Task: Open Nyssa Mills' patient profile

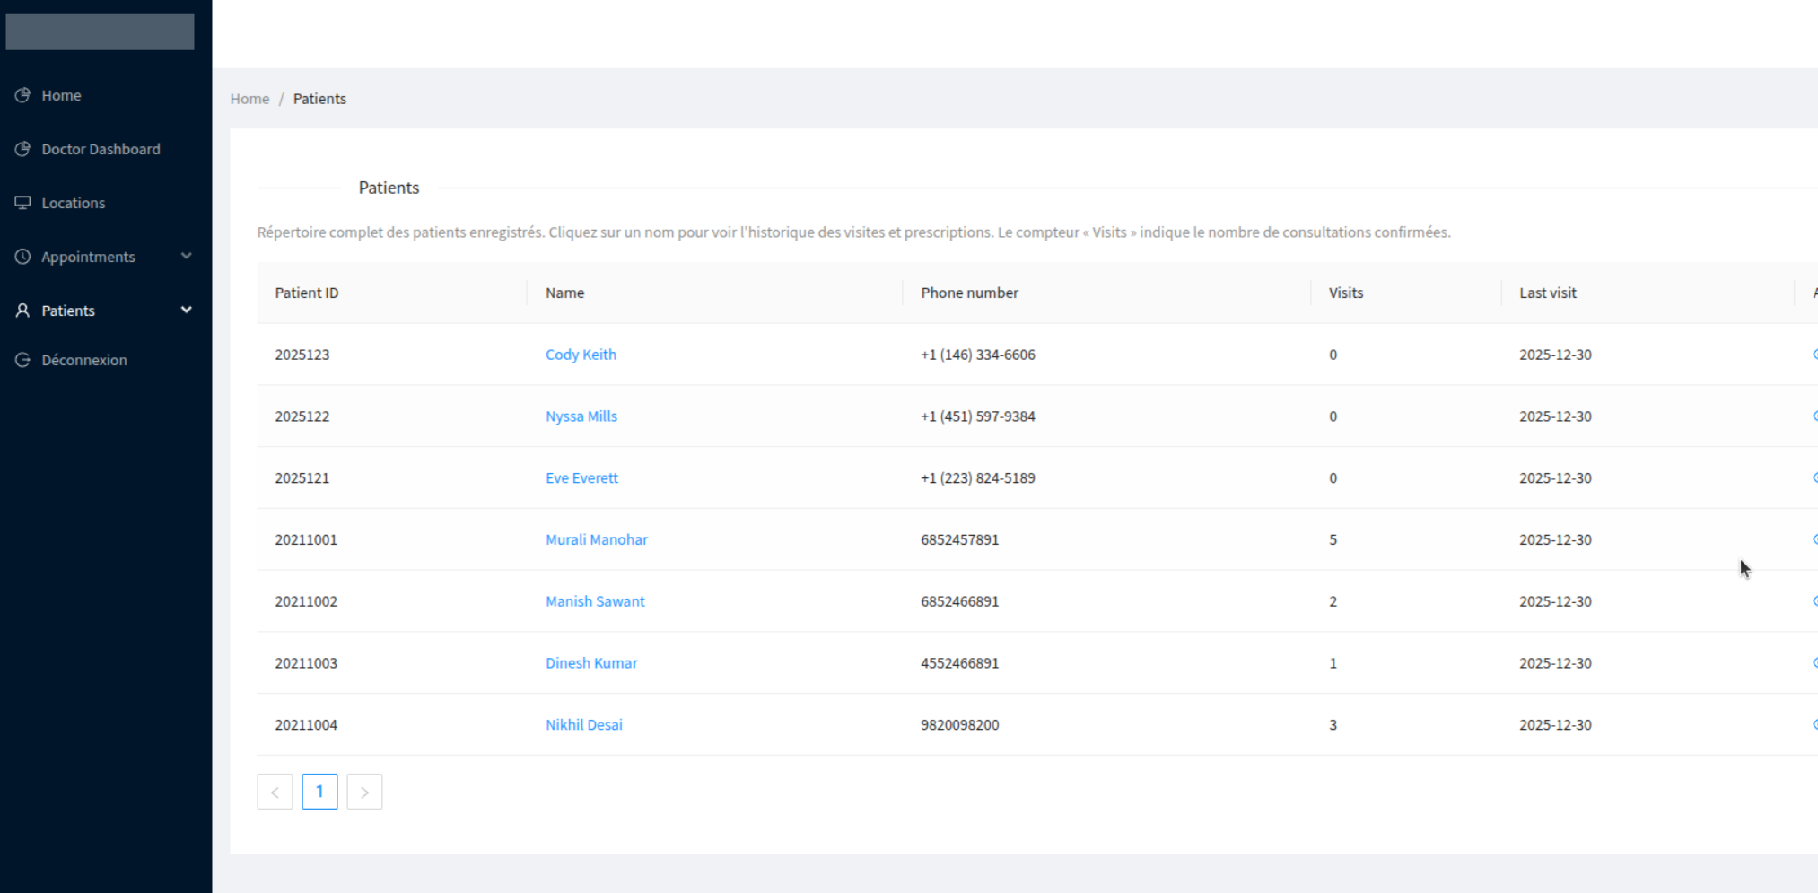Action: [x=581, y=416]
